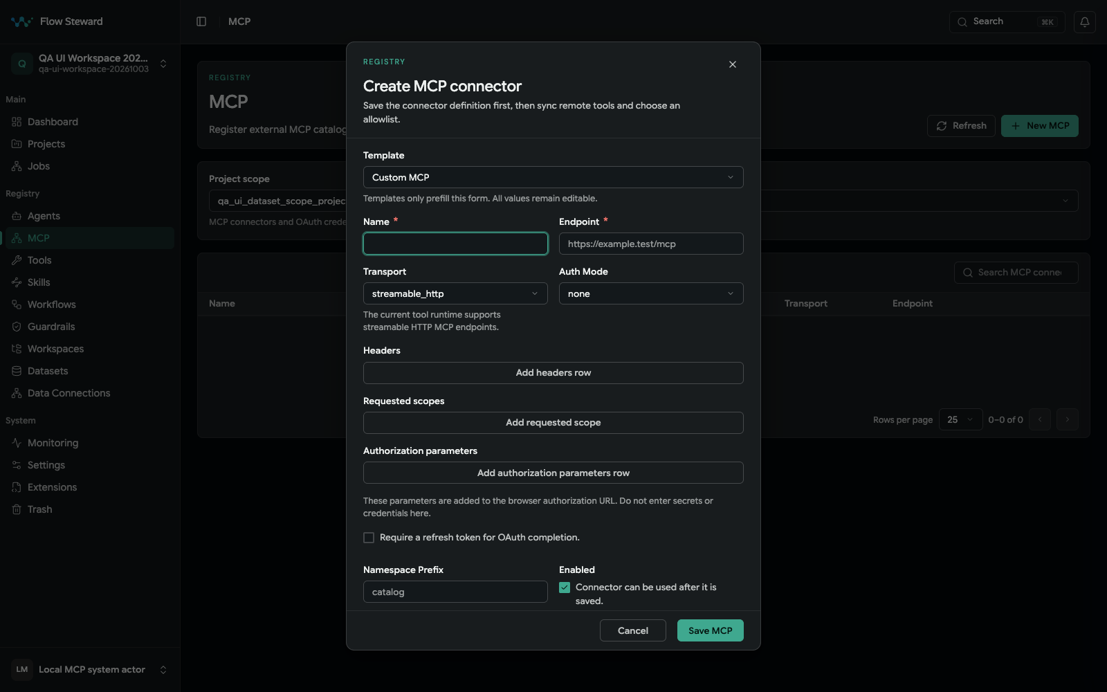Click the Tools wrench icon
This screenshot has height=692, width=1107.
click(17, 260)
